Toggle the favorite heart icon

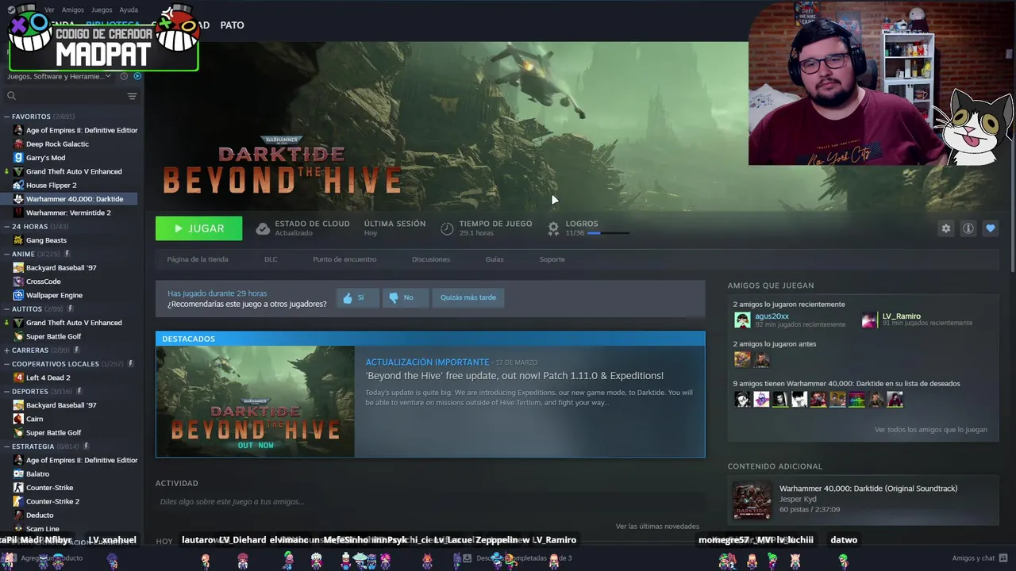tap(991, 228)
